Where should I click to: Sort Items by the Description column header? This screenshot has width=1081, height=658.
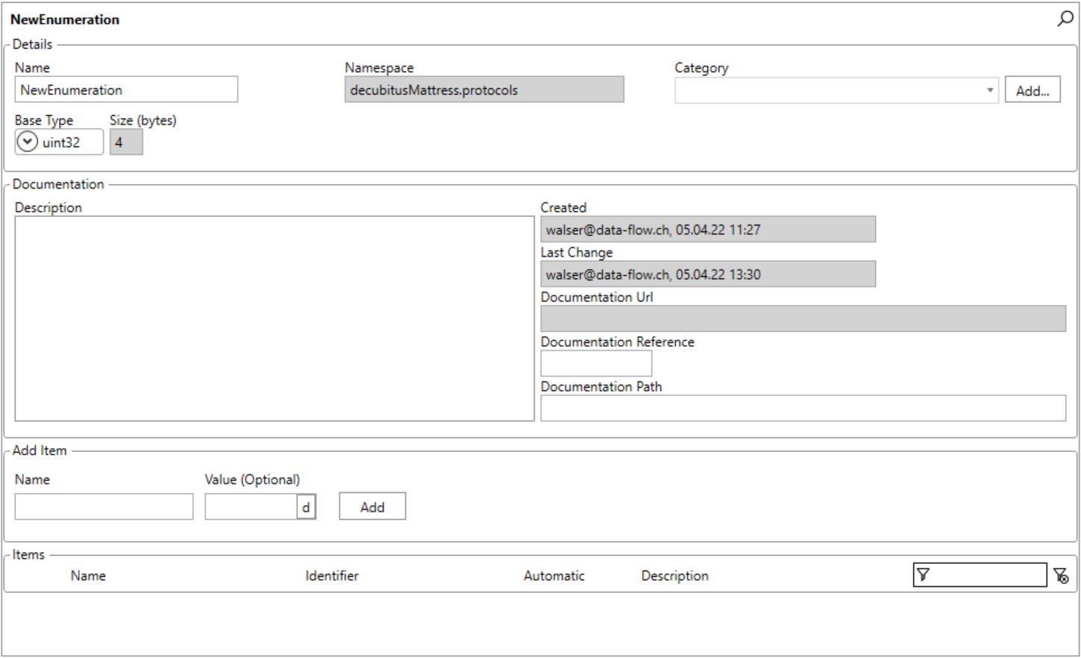pos(675,575)
